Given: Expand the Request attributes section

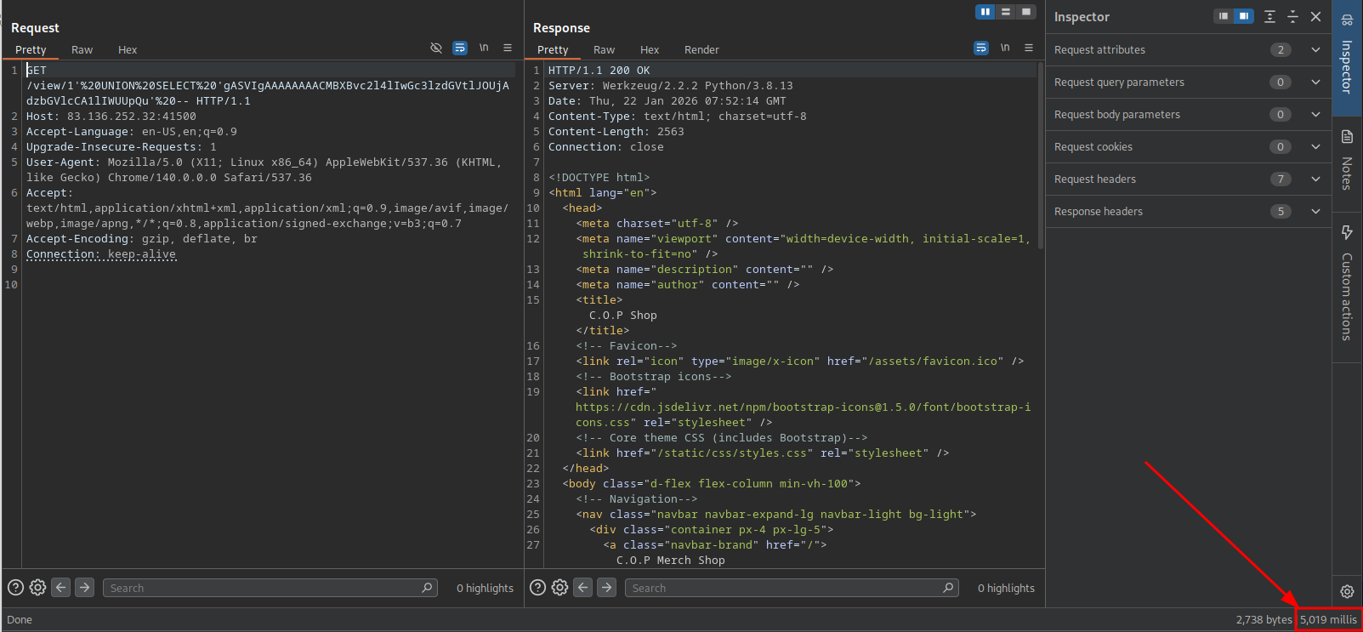Looking at the screenshot, I should pos(1315,50).
